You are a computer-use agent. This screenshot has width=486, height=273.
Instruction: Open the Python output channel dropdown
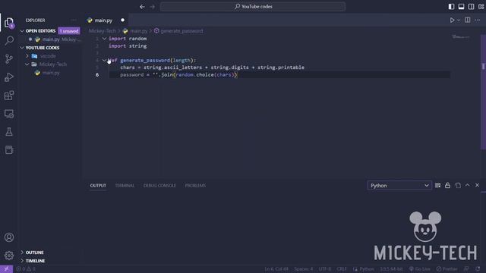(x=399, y=185)
